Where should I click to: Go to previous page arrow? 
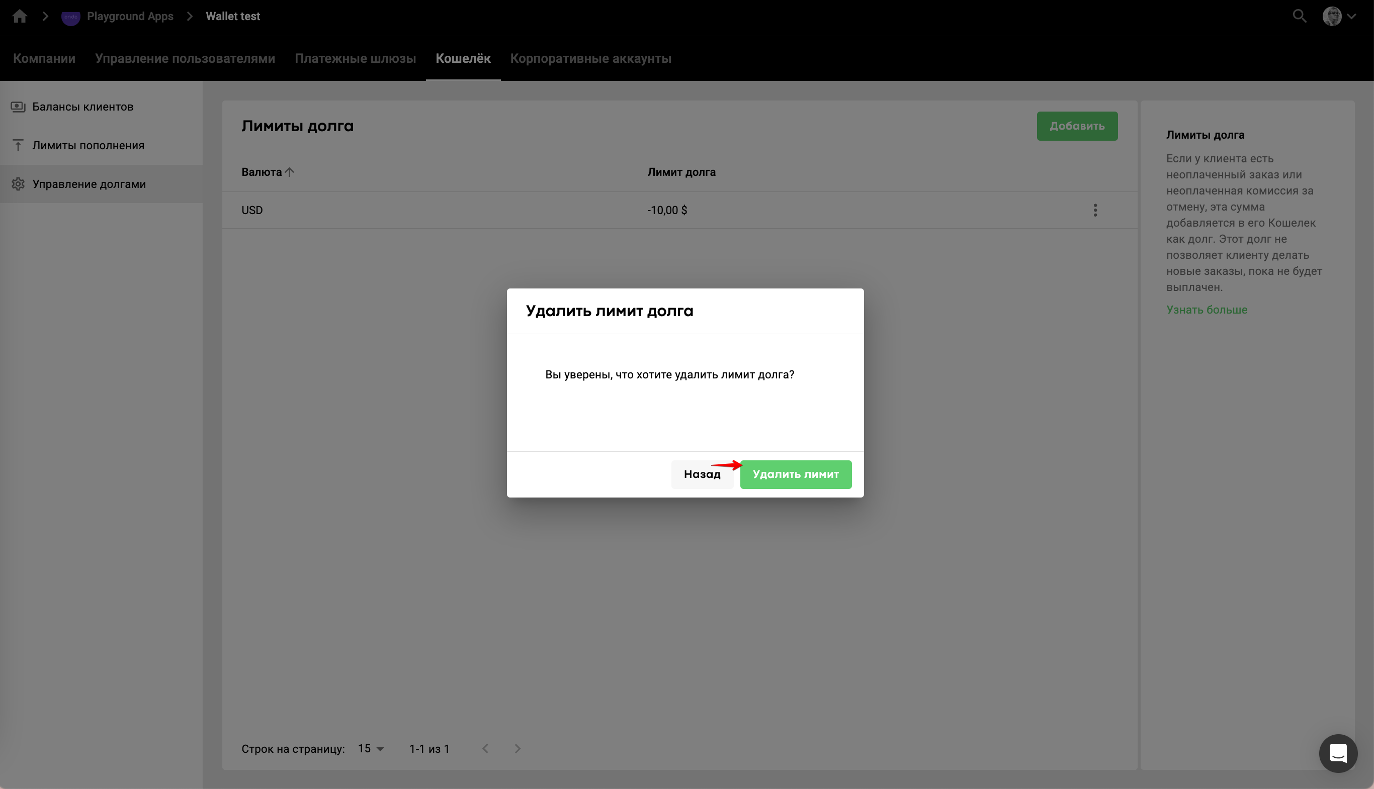[x=485, y=748]
